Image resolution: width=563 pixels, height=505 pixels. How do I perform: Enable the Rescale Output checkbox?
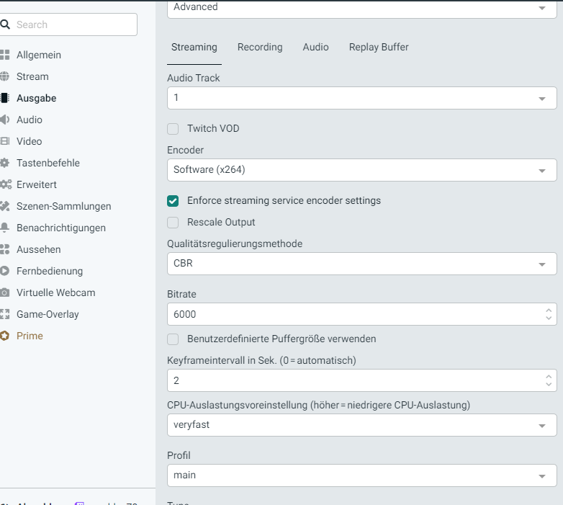[x=173, y=223]
